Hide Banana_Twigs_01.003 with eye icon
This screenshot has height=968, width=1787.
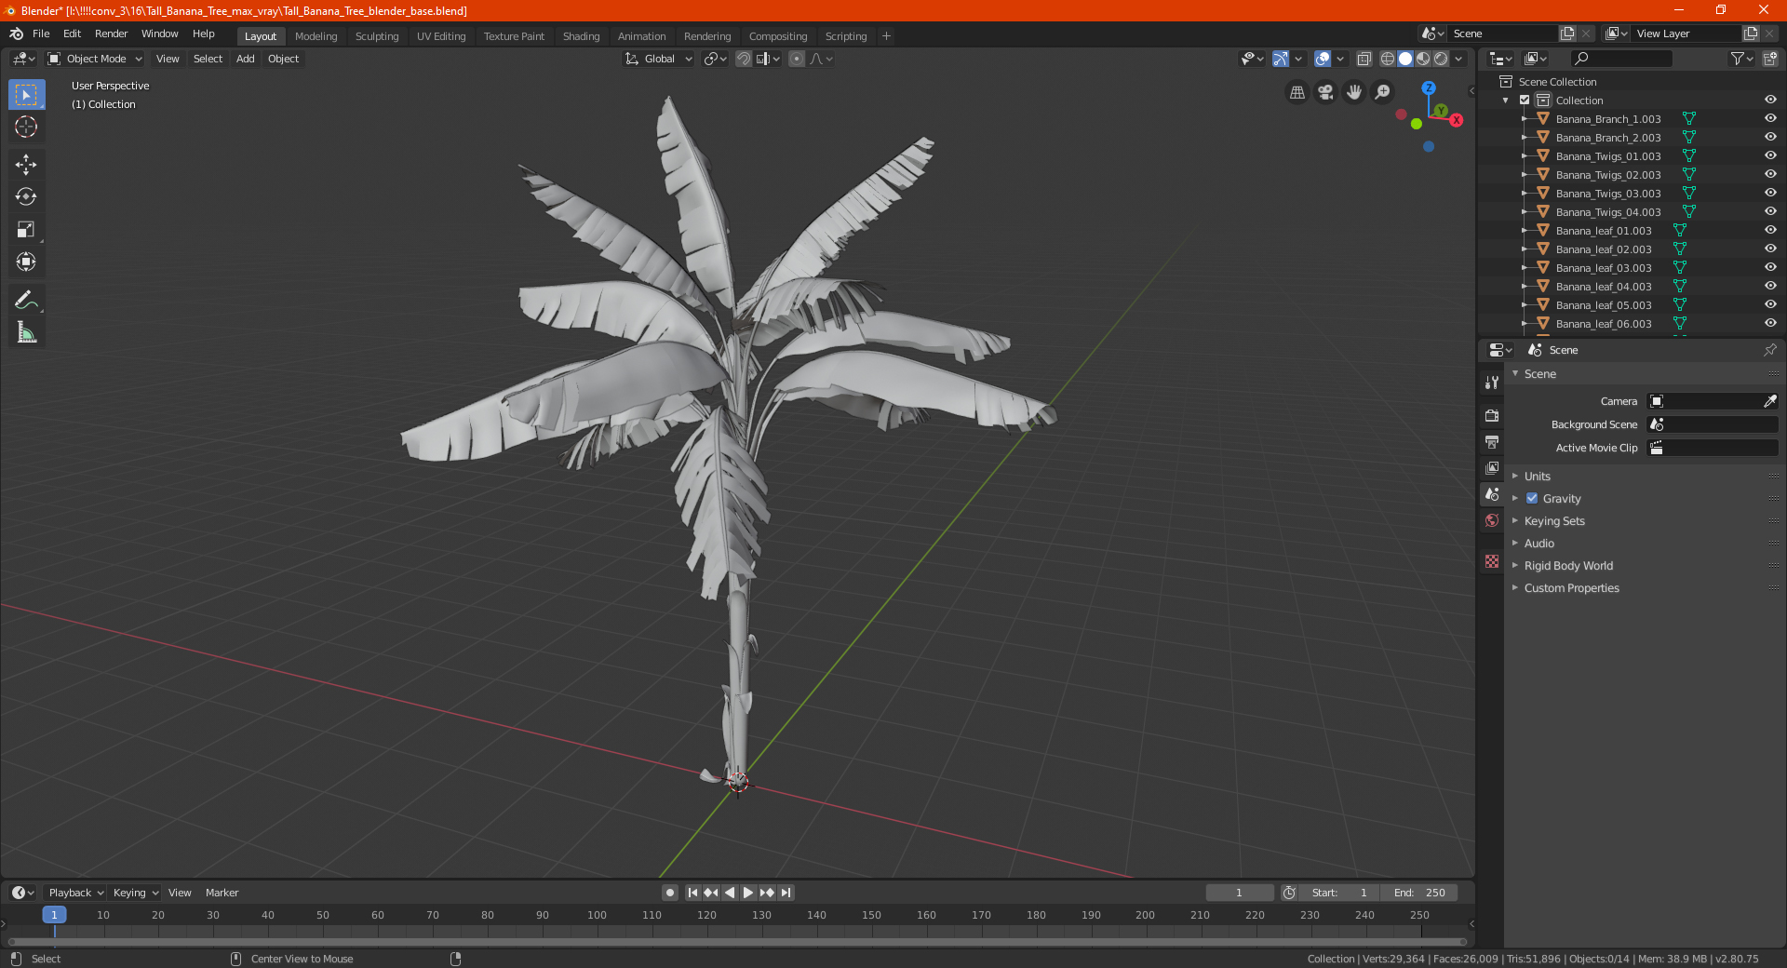(1770, 156)
